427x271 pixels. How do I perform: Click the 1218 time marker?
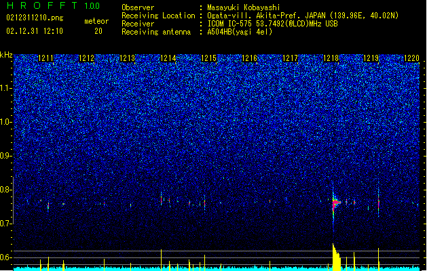click(x=331, y=58)
